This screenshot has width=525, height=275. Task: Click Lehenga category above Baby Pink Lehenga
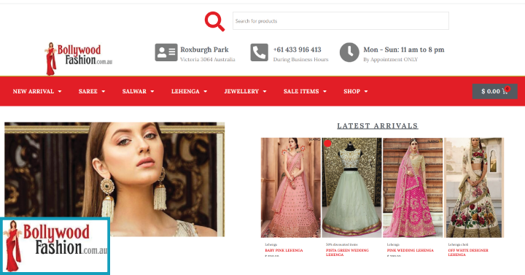271,245
